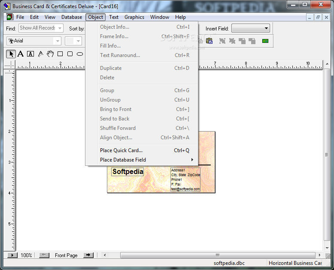Select the rectangle shape tool
This screenshot has width=334, height=270.
click(x=60, y=54)
